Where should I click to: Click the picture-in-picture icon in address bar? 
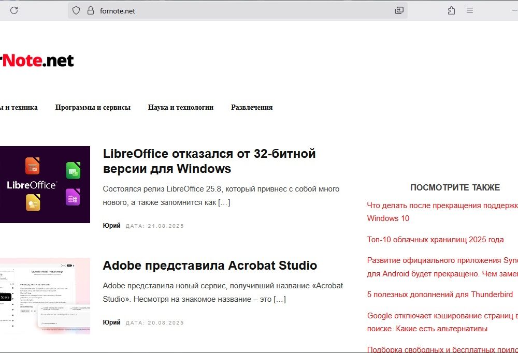click(399, 10)
